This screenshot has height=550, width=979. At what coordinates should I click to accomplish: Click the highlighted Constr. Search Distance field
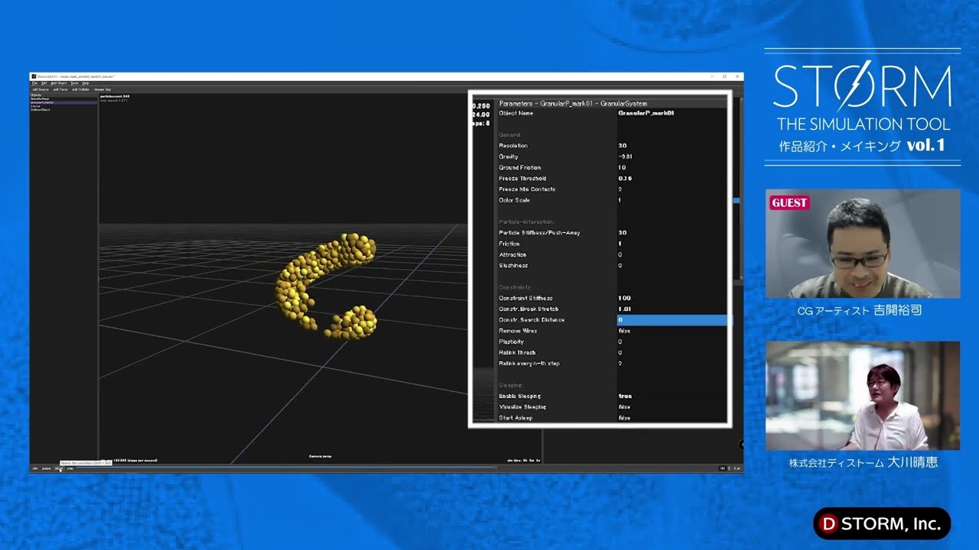[x=673, y=320]
